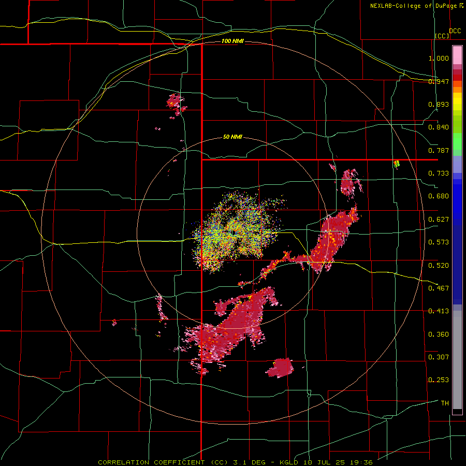
Task: Click the 50 NMI range ring label
Action: click(x=232, y=137)
